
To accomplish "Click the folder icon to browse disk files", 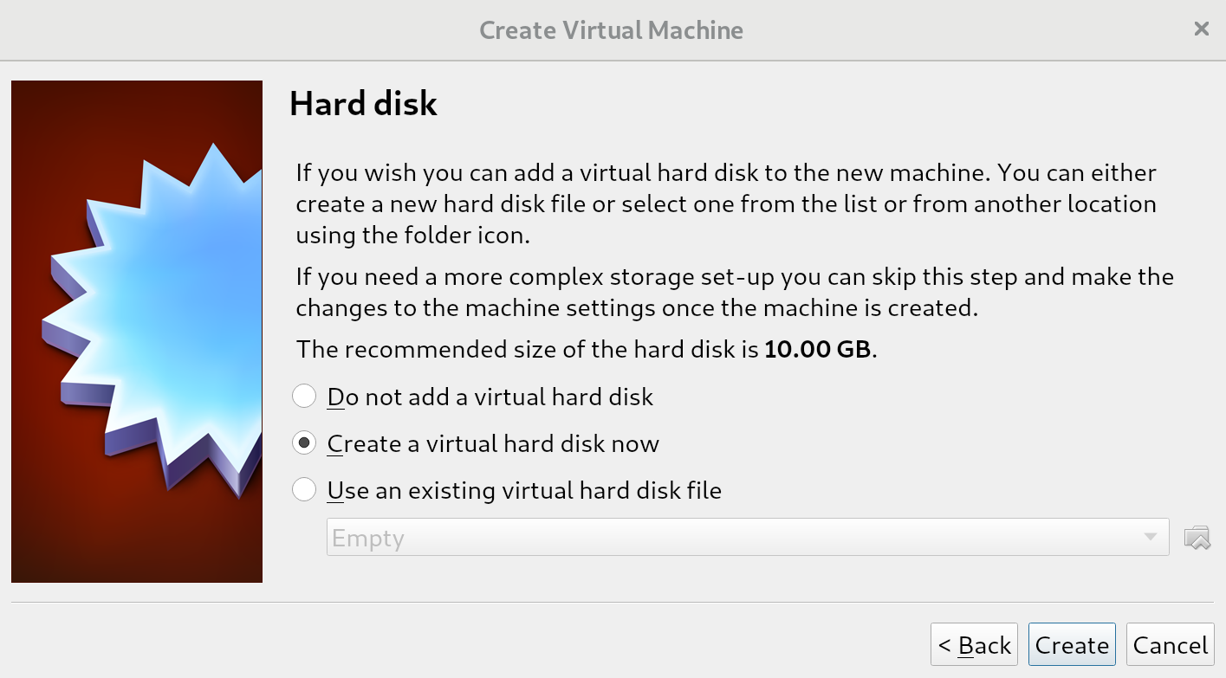I will tap(1197, 538).
